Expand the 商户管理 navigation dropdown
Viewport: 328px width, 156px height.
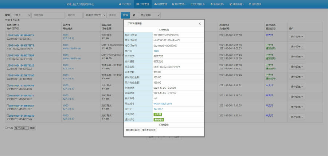point(179,4)
